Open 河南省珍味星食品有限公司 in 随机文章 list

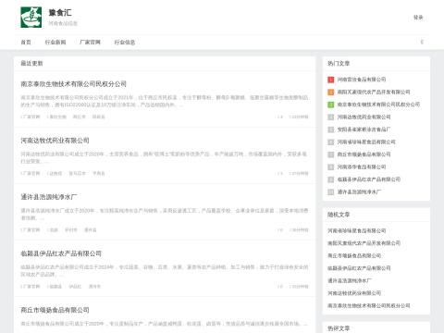pyautogui.click(x=357, y=230)
